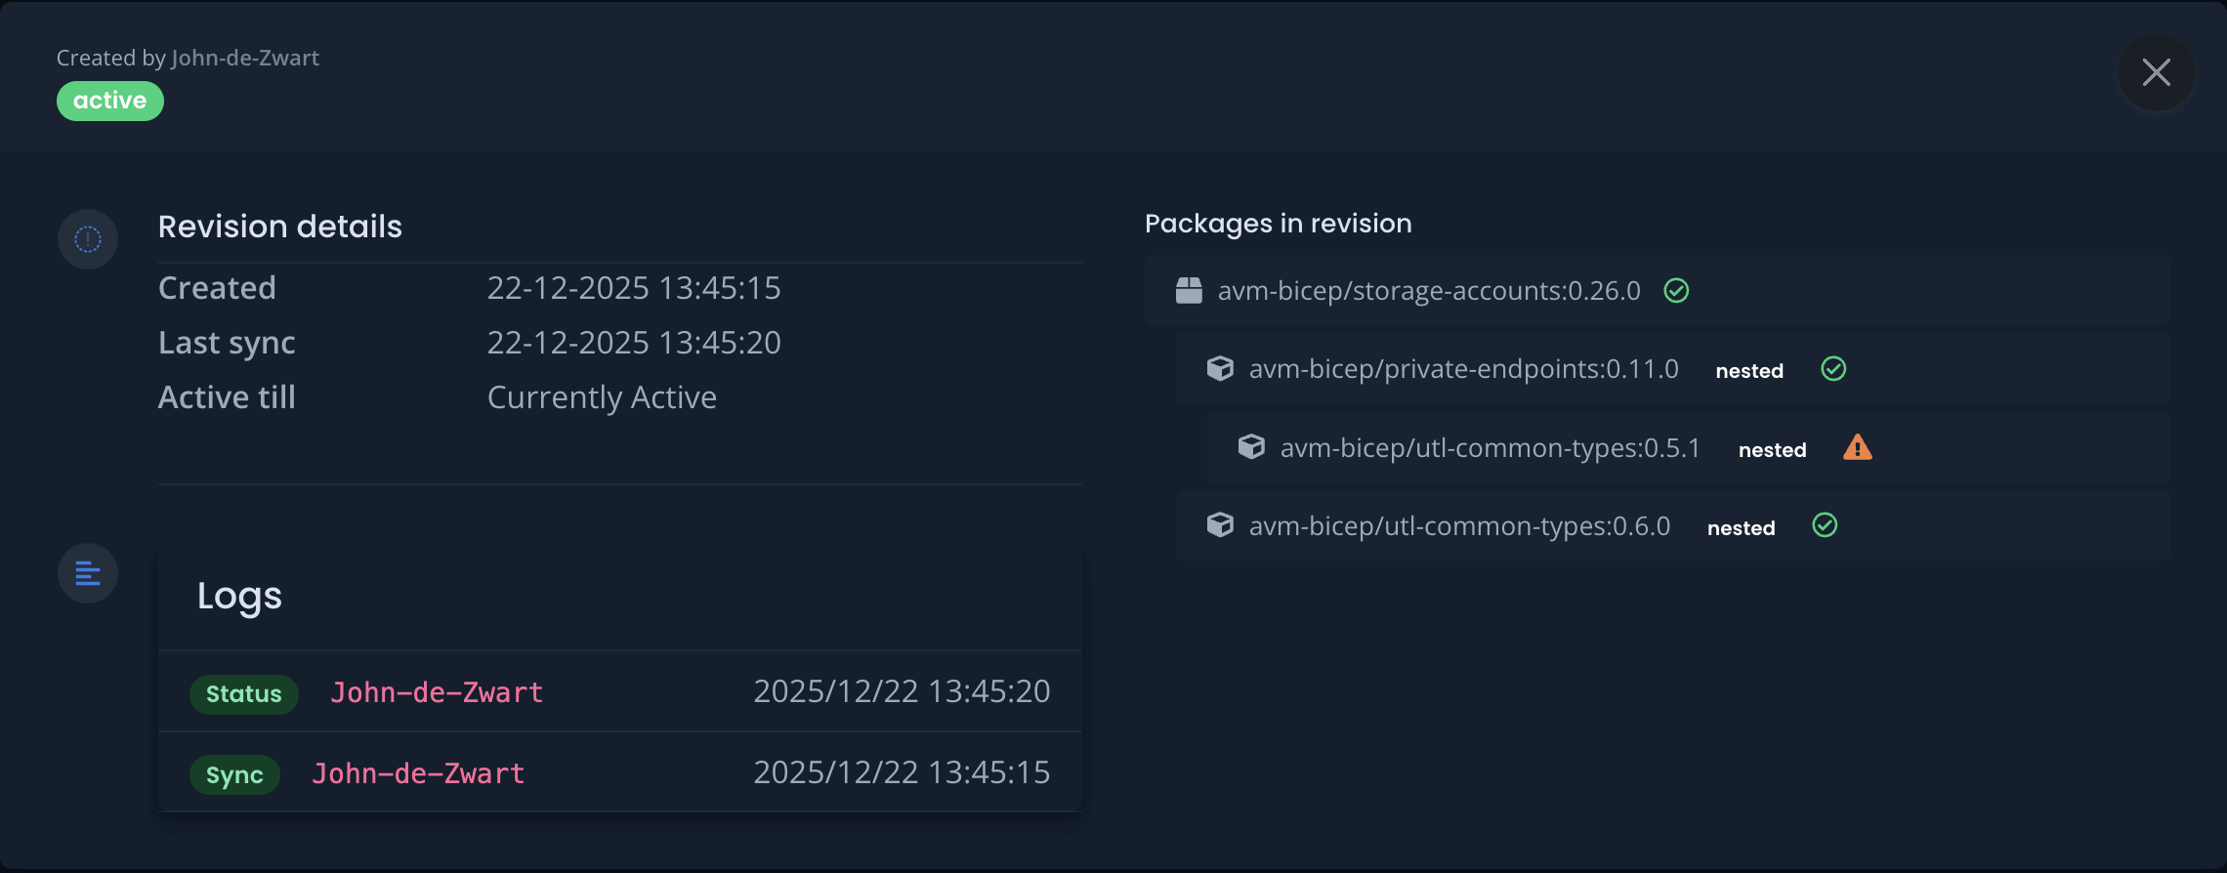
Task: Select the Packages in revision header
Action: point(1278,223)
